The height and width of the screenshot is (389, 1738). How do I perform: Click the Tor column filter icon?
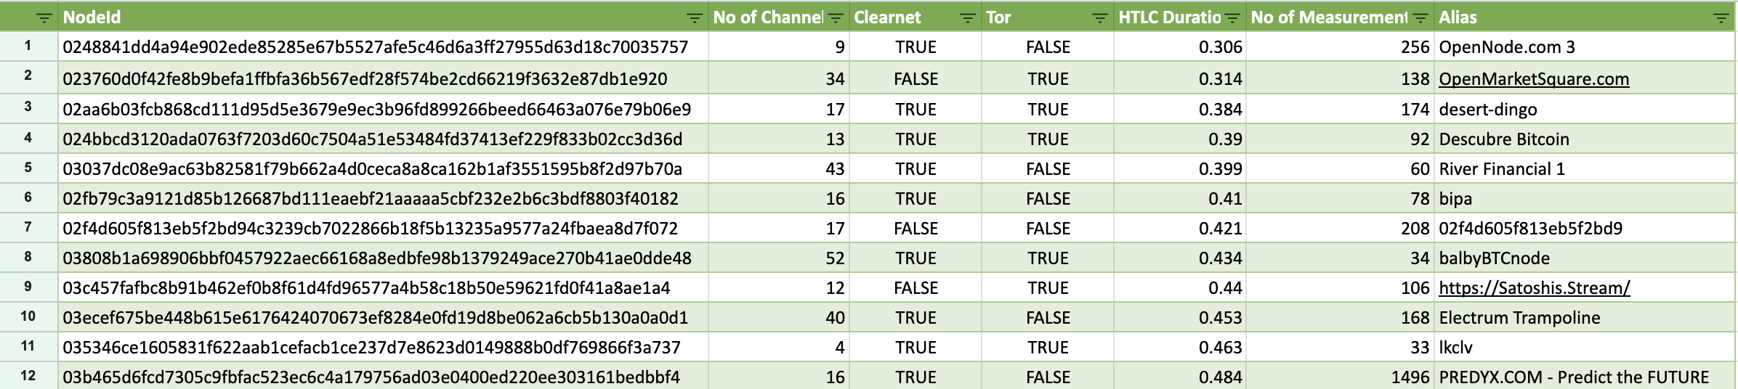tap(1099, 18)
